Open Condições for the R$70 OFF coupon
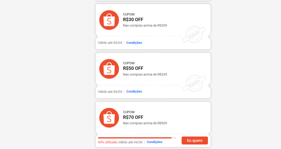Viewport: 281px width, 149px height. (154, 142)
